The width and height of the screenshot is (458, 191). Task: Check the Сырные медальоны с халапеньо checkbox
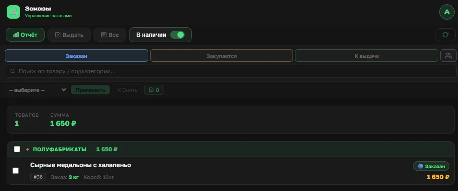(x=15, y=170)
